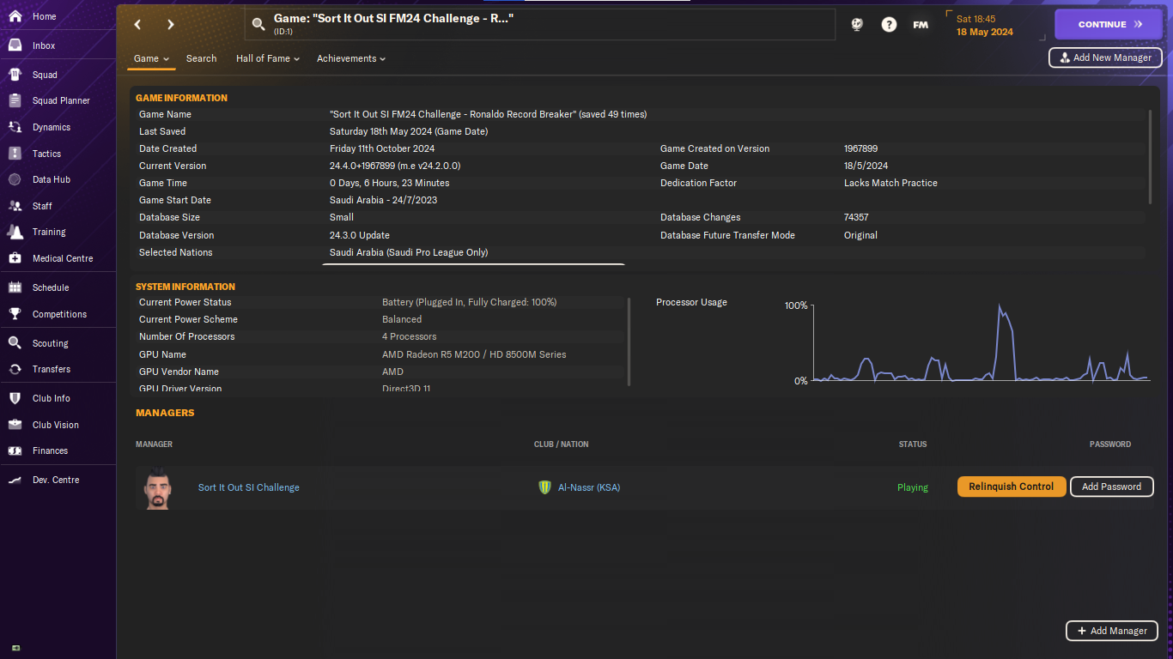1173x659 pixels.
Task: Click manager portrait thumbnail
Action: [x=156, y=488]
